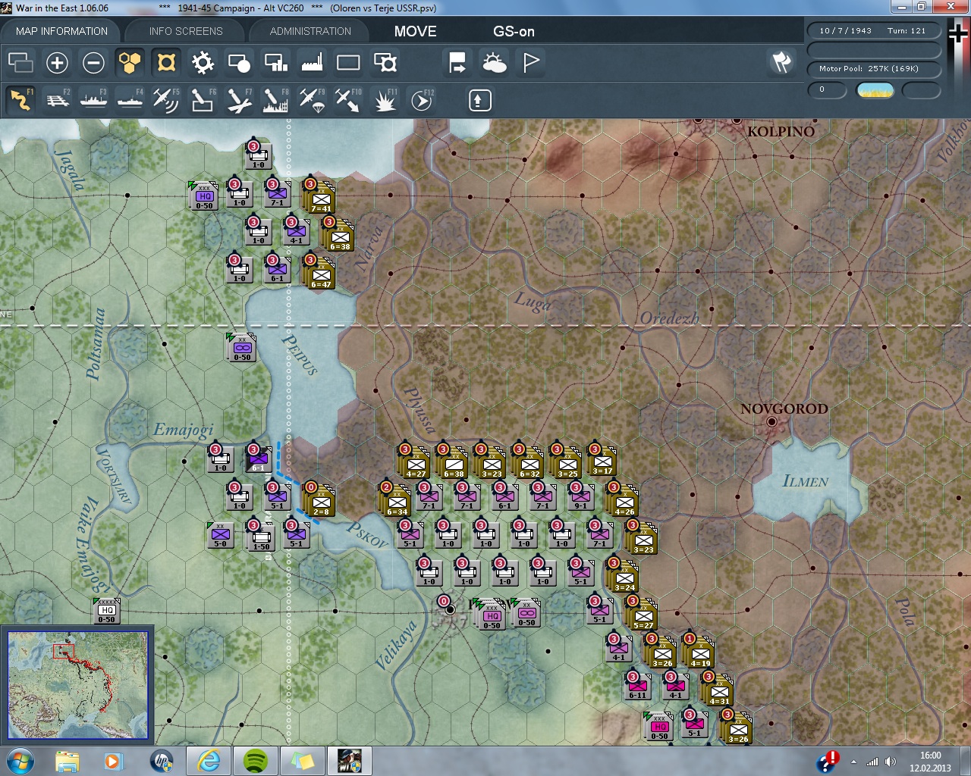Select the Soviet 4=27 unit stack
This screenshot has width=971, height=776.
415,462
